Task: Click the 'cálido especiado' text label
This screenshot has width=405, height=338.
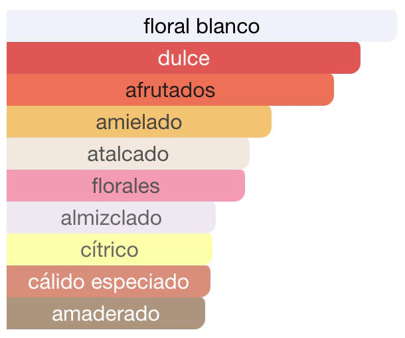Action: point(108,282)
